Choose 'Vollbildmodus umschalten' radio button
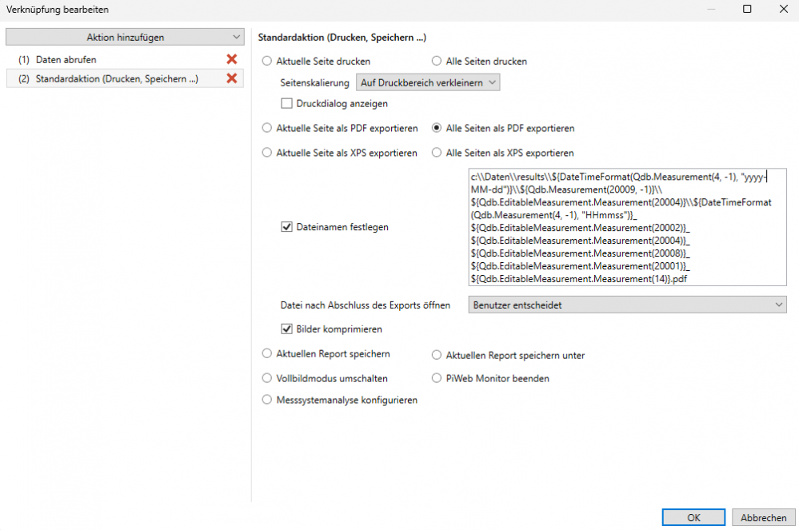Image resolution: width=799 pixels, height=530 pixels. [267, 378]
